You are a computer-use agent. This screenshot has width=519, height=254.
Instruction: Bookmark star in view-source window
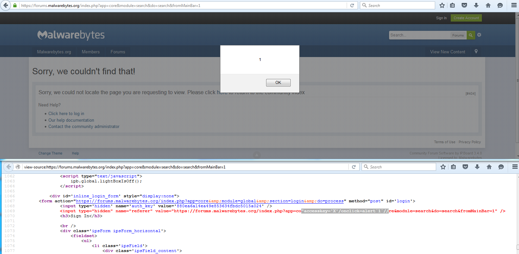443,167
